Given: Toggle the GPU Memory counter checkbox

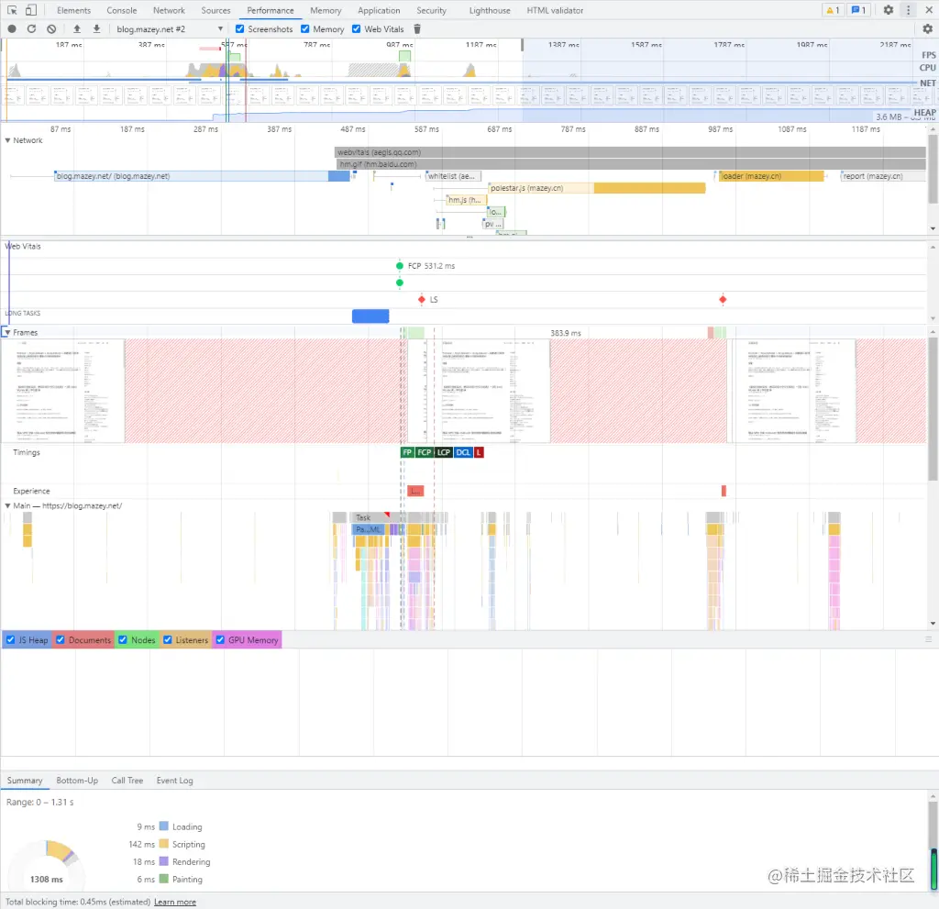Looking at the screenshot, I should pos(220,639).
